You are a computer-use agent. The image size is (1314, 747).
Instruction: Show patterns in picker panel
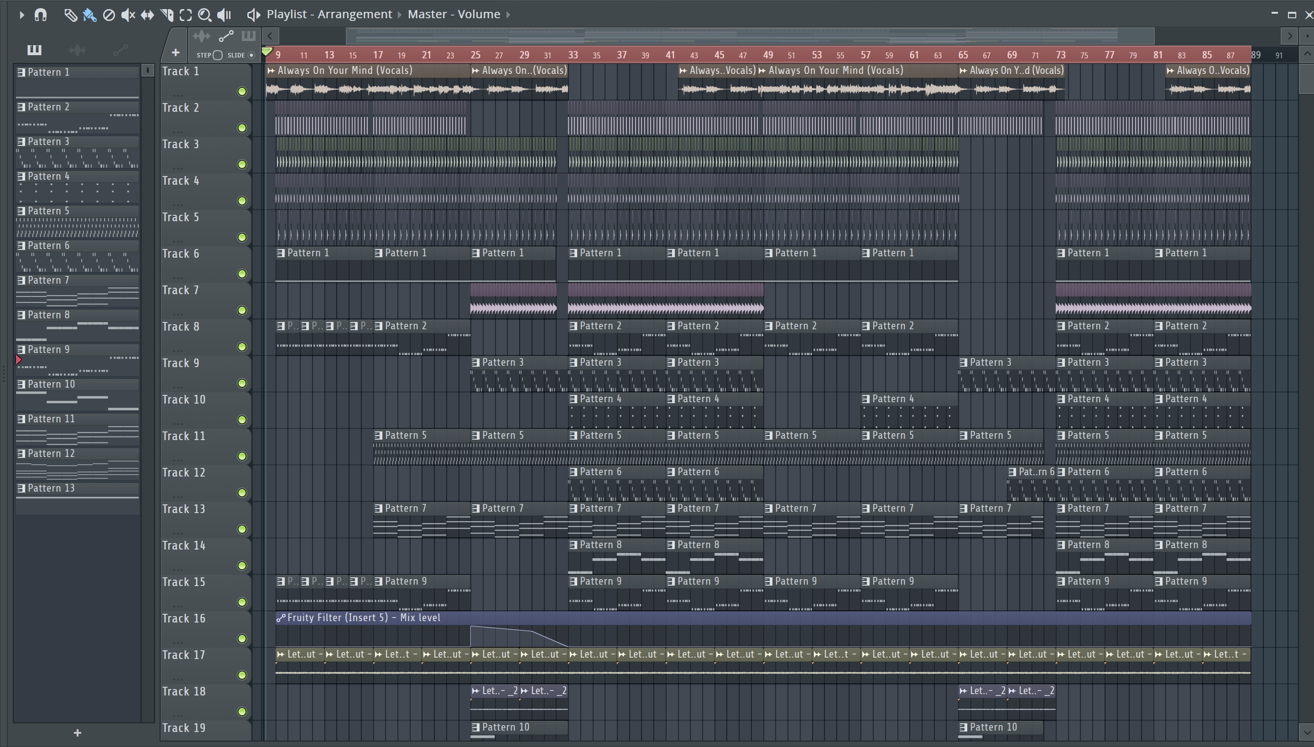(34, 50)
